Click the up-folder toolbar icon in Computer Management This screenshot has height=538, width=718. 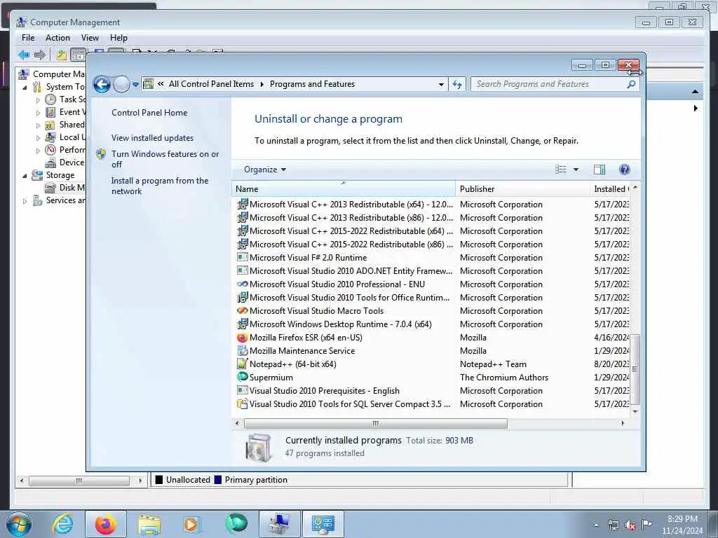coord(62,55)
